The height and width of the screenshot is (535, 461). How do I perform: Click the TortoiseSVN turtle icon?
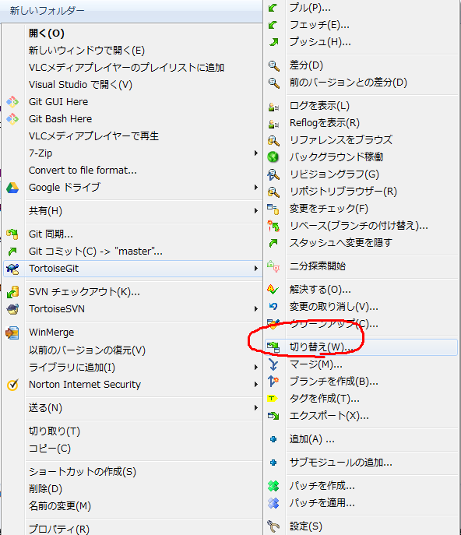12,309
